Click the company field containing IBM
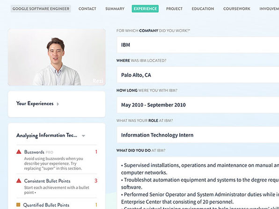This screenshot has width=279, height=209. coord(198,45)
